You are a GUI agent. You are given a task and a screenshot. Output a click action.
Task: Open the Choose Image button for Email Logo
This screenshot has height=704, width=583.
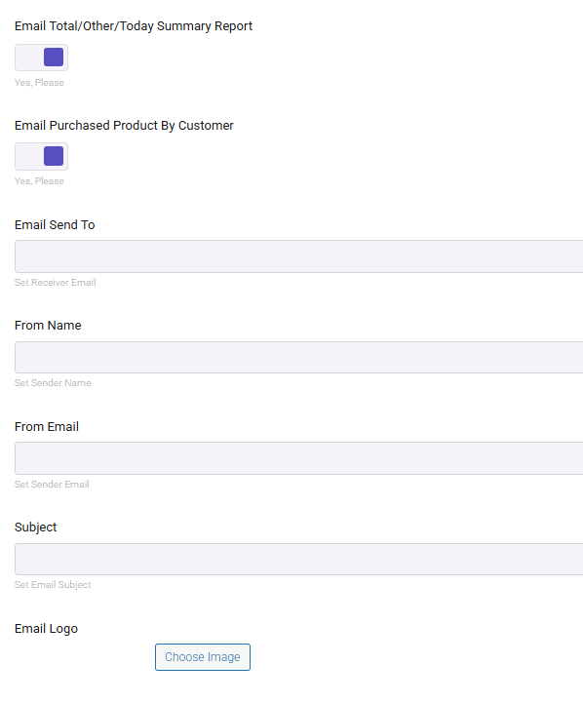pos(203,657)
